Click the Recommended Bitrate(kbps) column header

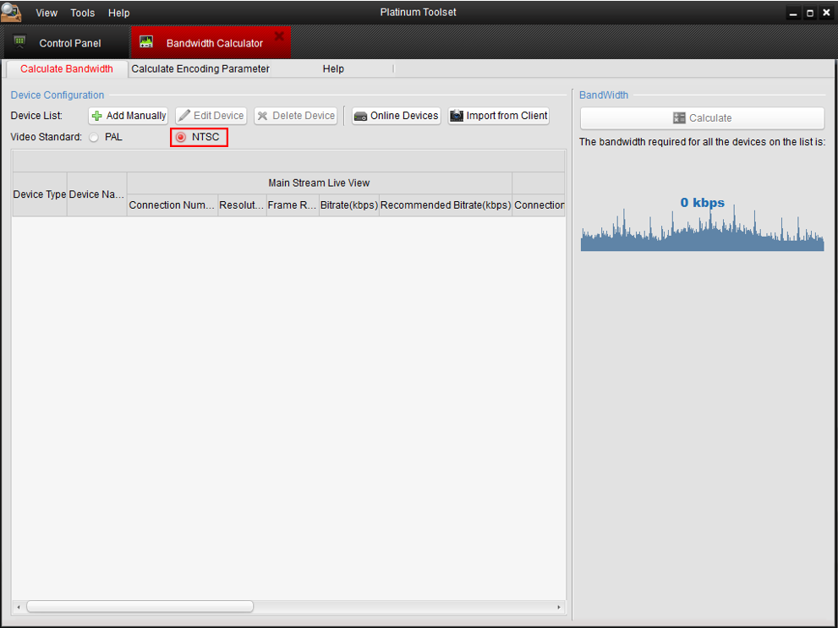446,205
